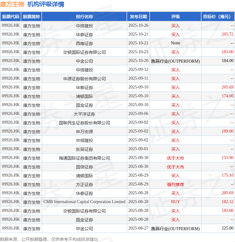Click the 强烈推荐 rating cell
Viewport: 235px width, 242px height.
176,185
